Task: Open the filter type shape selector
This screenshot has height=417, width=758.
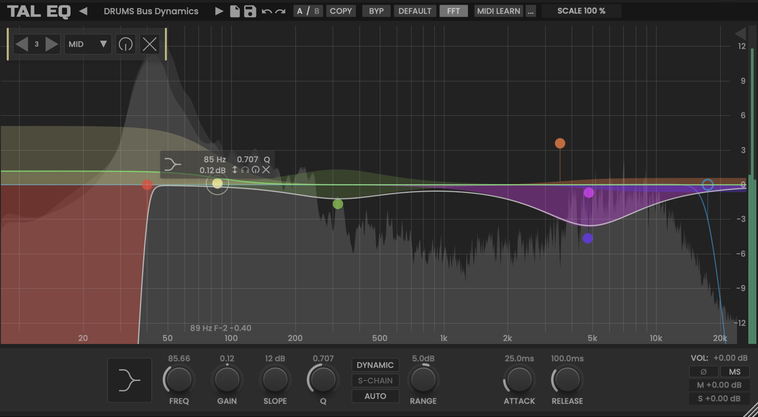Action: click(x=129, y=381)
